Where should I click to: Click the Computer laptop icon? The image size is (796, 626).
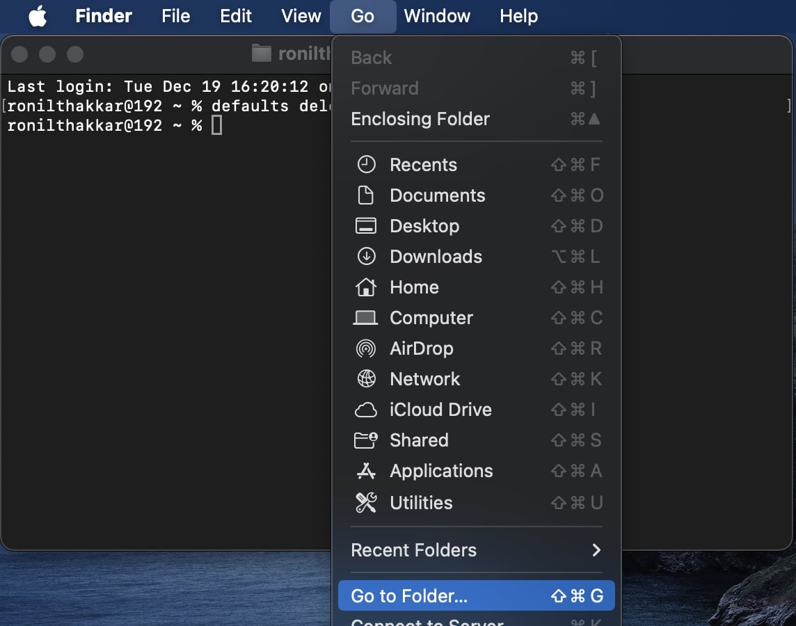coord(365,318)
